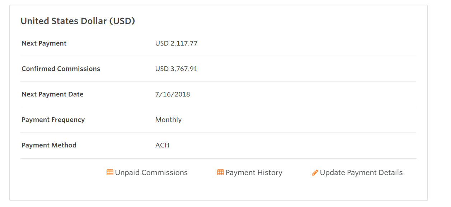This screenshot has width=451, height=207.
Task: View the Payment History link text
Action: pos(254,173)
